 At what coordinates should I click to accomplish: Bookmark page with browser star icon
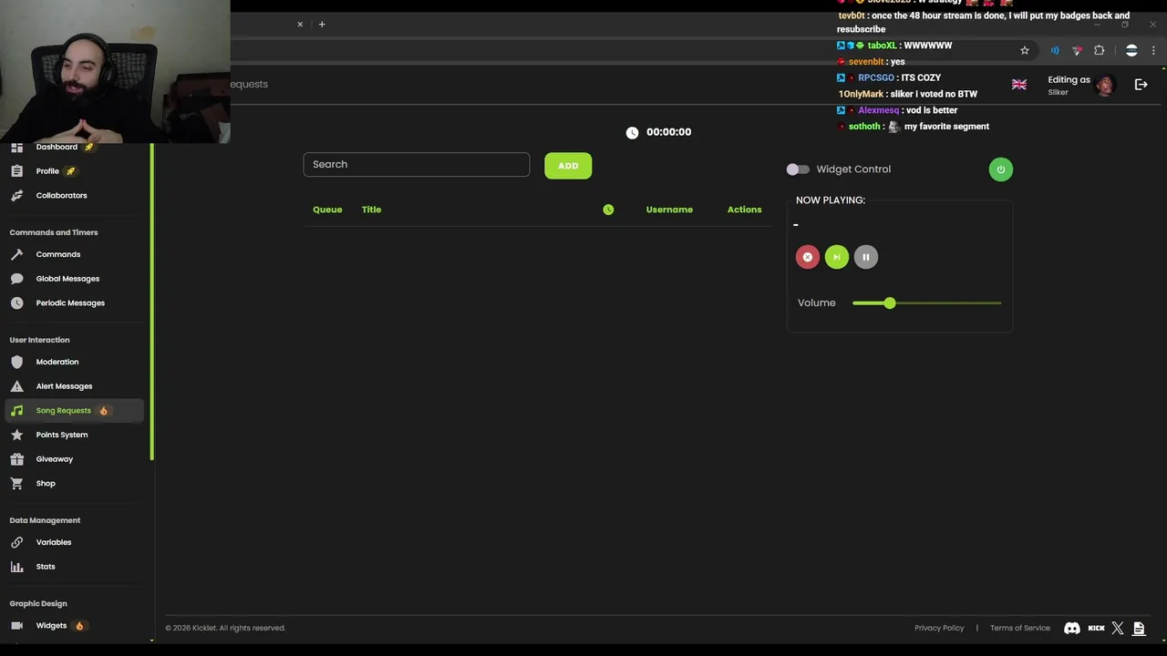[1025, 51]
